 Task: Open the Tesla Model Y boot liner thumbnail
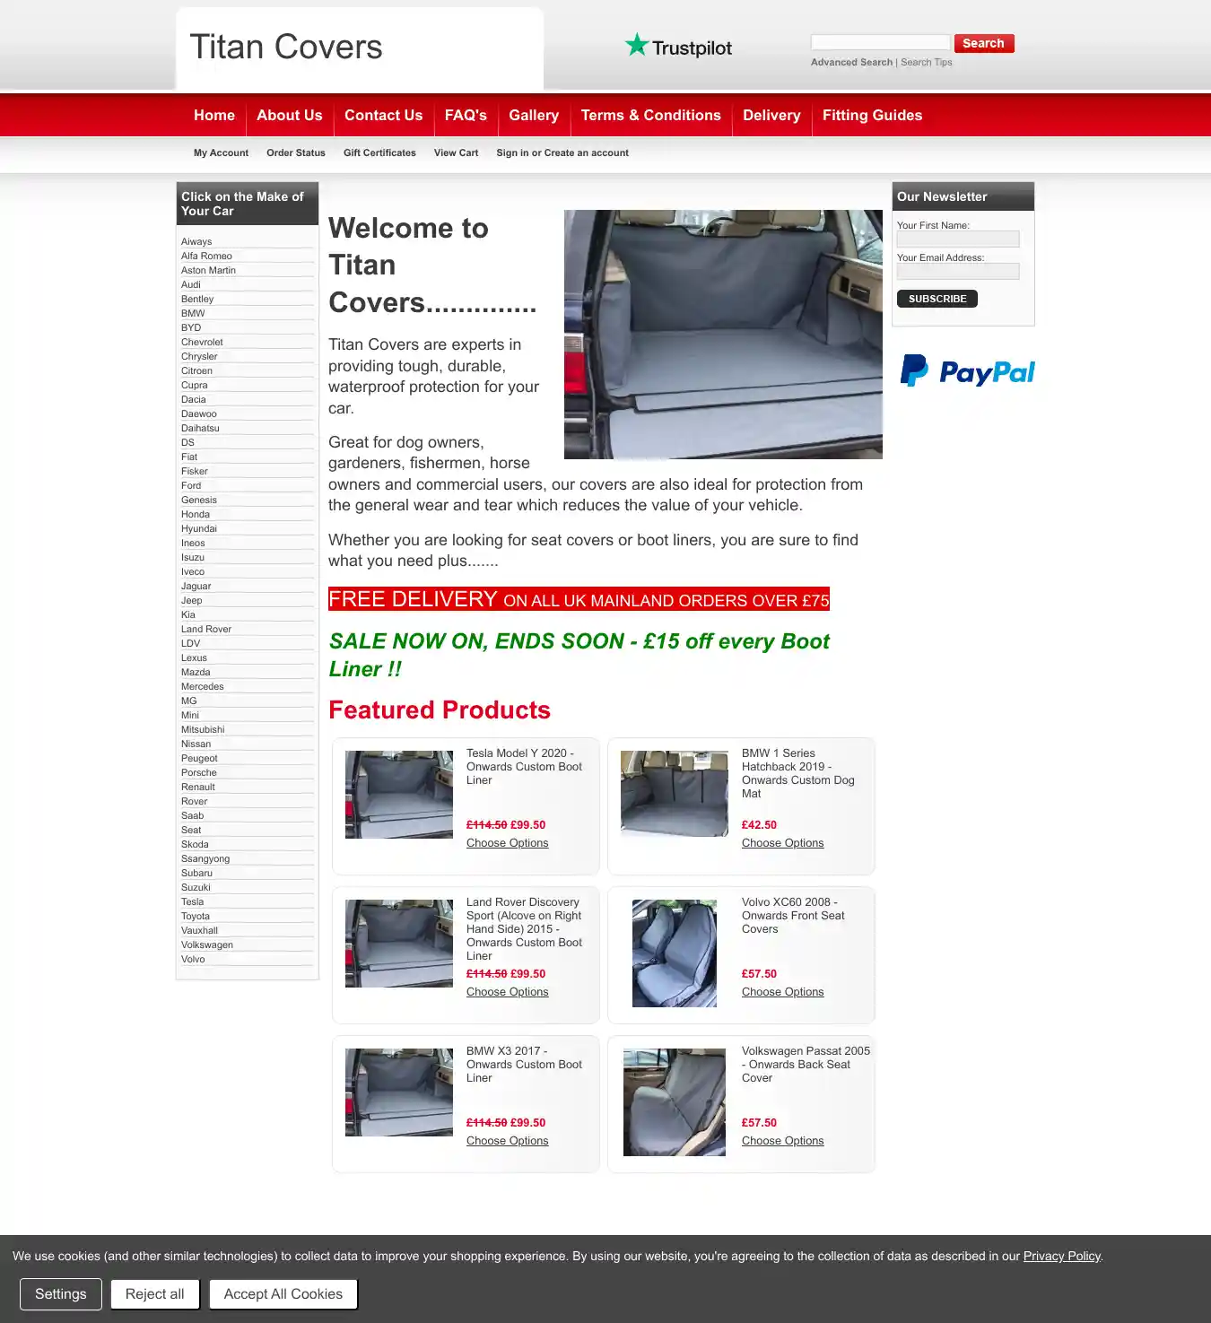point(399,795)
